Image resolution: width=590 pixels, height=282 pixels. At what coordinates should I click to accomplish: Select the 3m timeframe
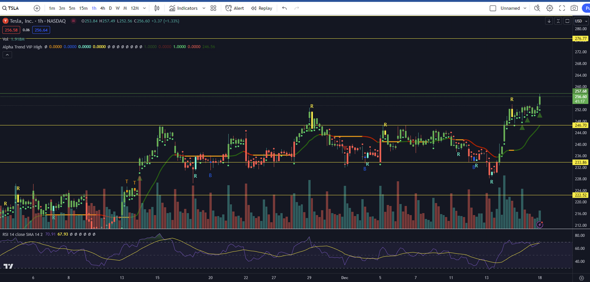(62, 8)
